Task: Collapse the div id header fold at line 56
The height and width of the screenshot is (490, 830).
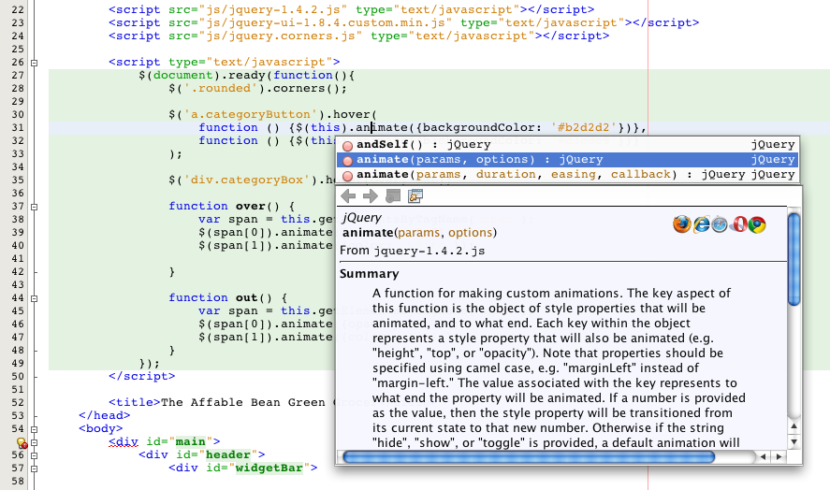Action: pyautogui.click(x=34, y=455)
